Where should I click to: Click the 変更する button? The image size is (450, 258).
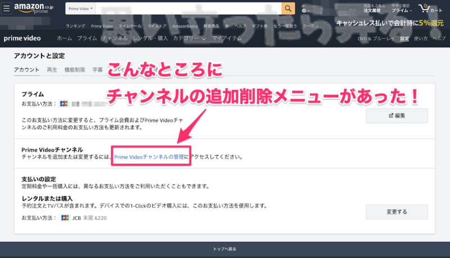click(397, 212)
